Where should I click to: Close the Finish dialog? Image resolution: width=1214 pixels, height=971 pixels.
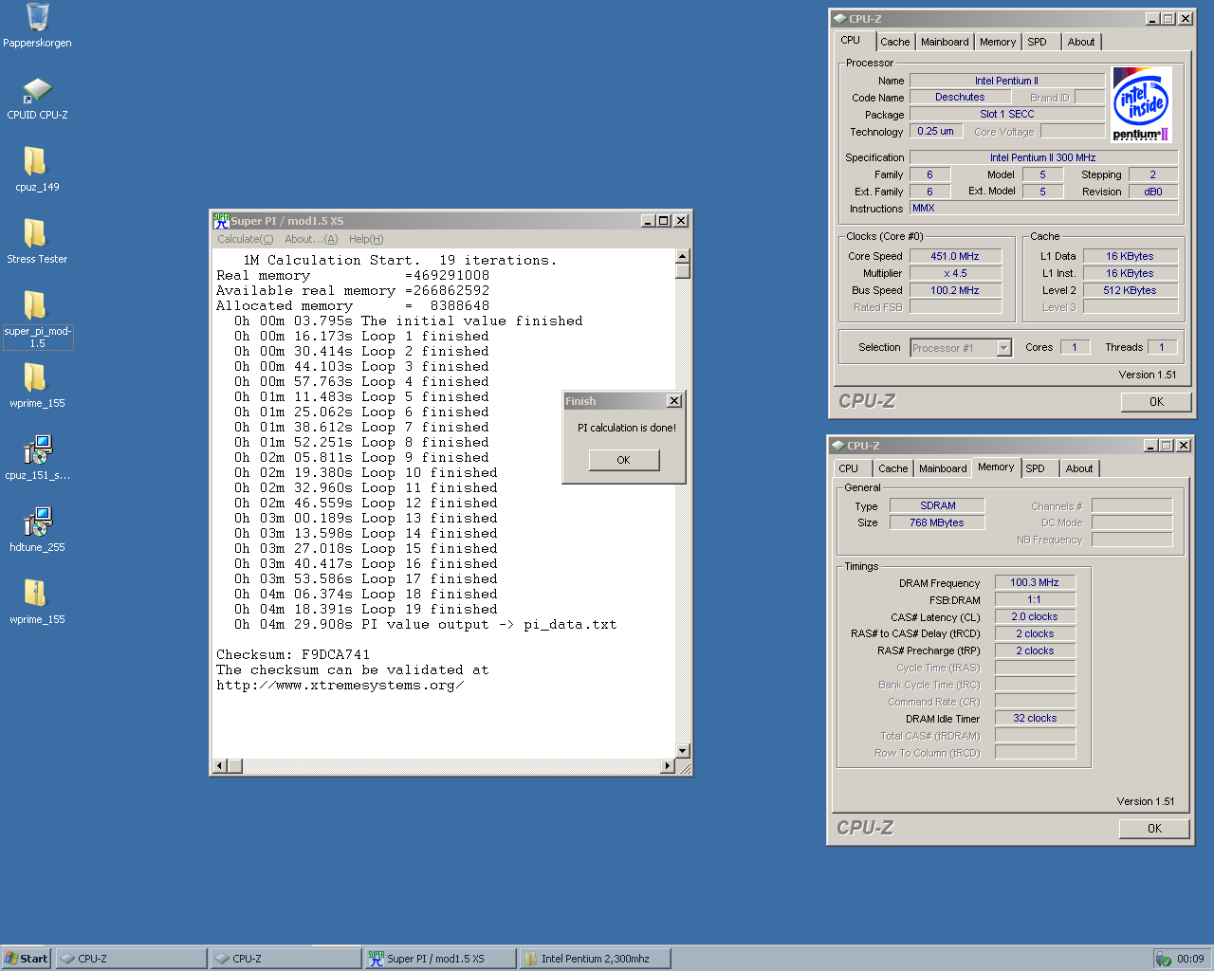tap(674, 401)
